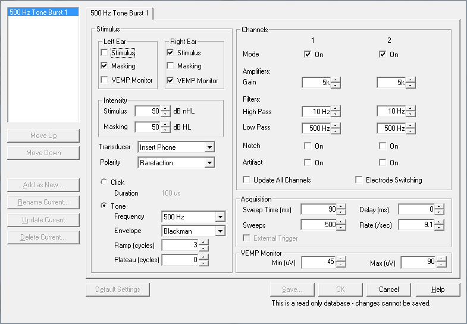Check Update All Channels

tap(246, 180)
